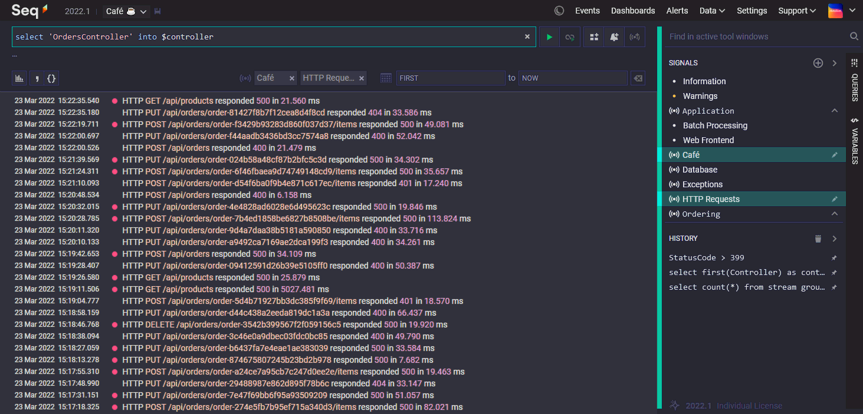Open the user avatar menu

click(x=835, y=11)
